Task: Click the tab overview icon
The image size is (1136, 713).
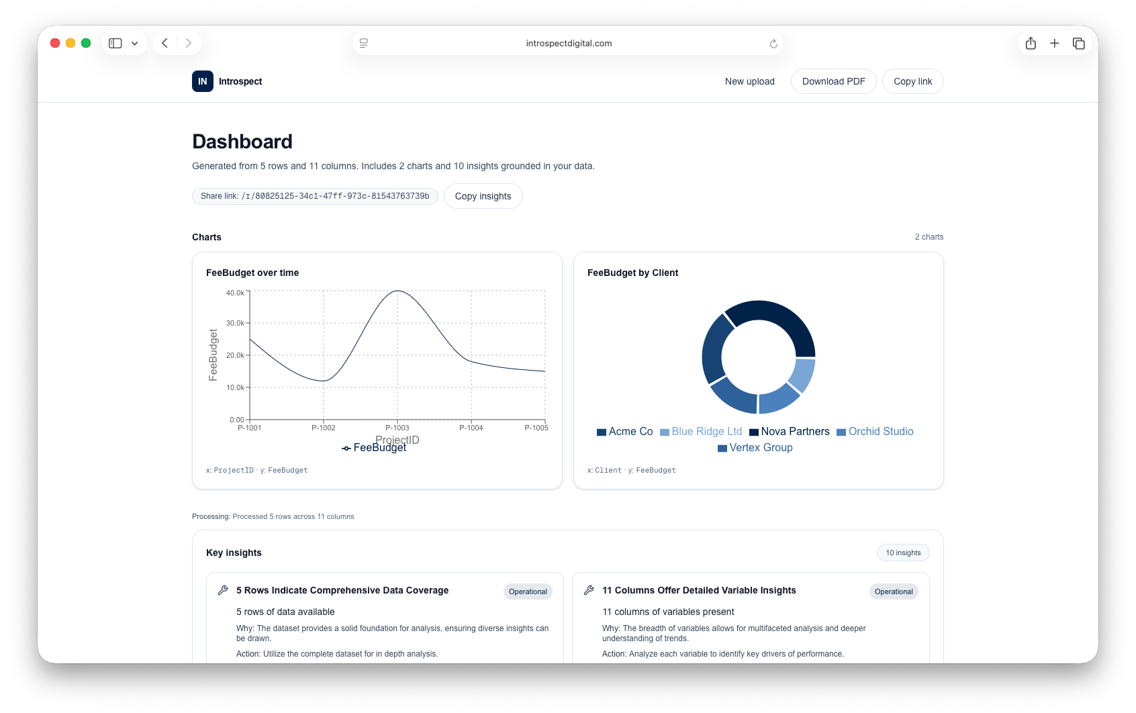Action: pyautogui.click(x=1079, y=42)
